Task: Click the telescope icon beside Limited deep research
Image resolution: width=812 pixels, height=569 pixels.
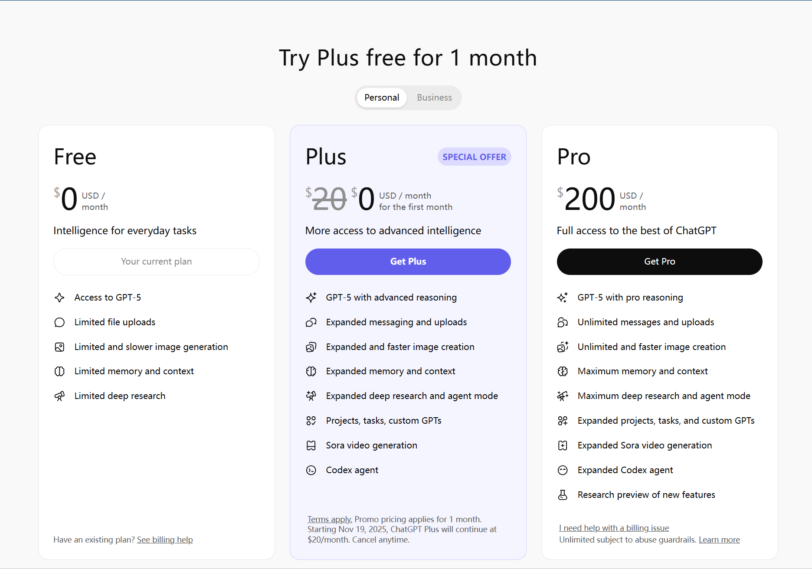Action: click(x=59, y=396)
